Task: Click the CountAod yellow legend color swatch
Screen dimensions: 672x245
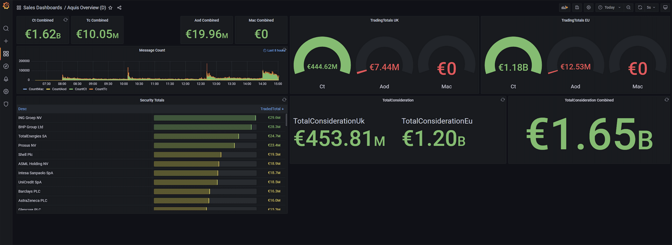Action: tap(48, 89)
